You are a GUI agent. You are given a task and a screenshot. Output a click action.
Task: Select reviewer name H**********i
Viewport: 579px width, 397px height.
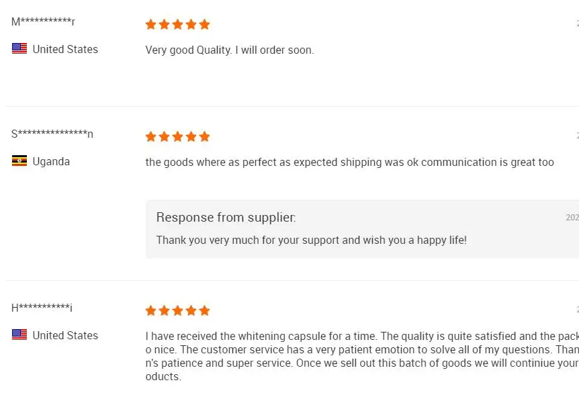[42, 308]
